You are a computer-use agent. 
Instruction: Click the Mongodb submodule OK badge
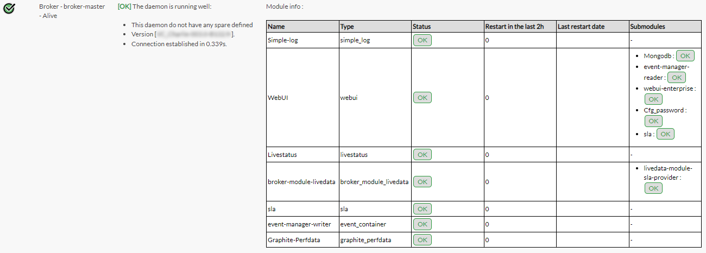[x=685, y=56]
